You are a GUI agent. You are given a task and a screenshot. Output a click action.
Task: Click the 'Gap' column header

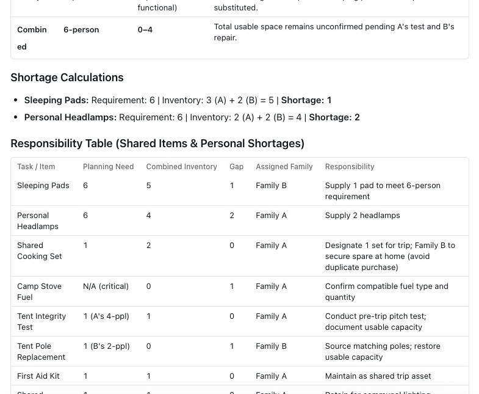pos(236,167)
